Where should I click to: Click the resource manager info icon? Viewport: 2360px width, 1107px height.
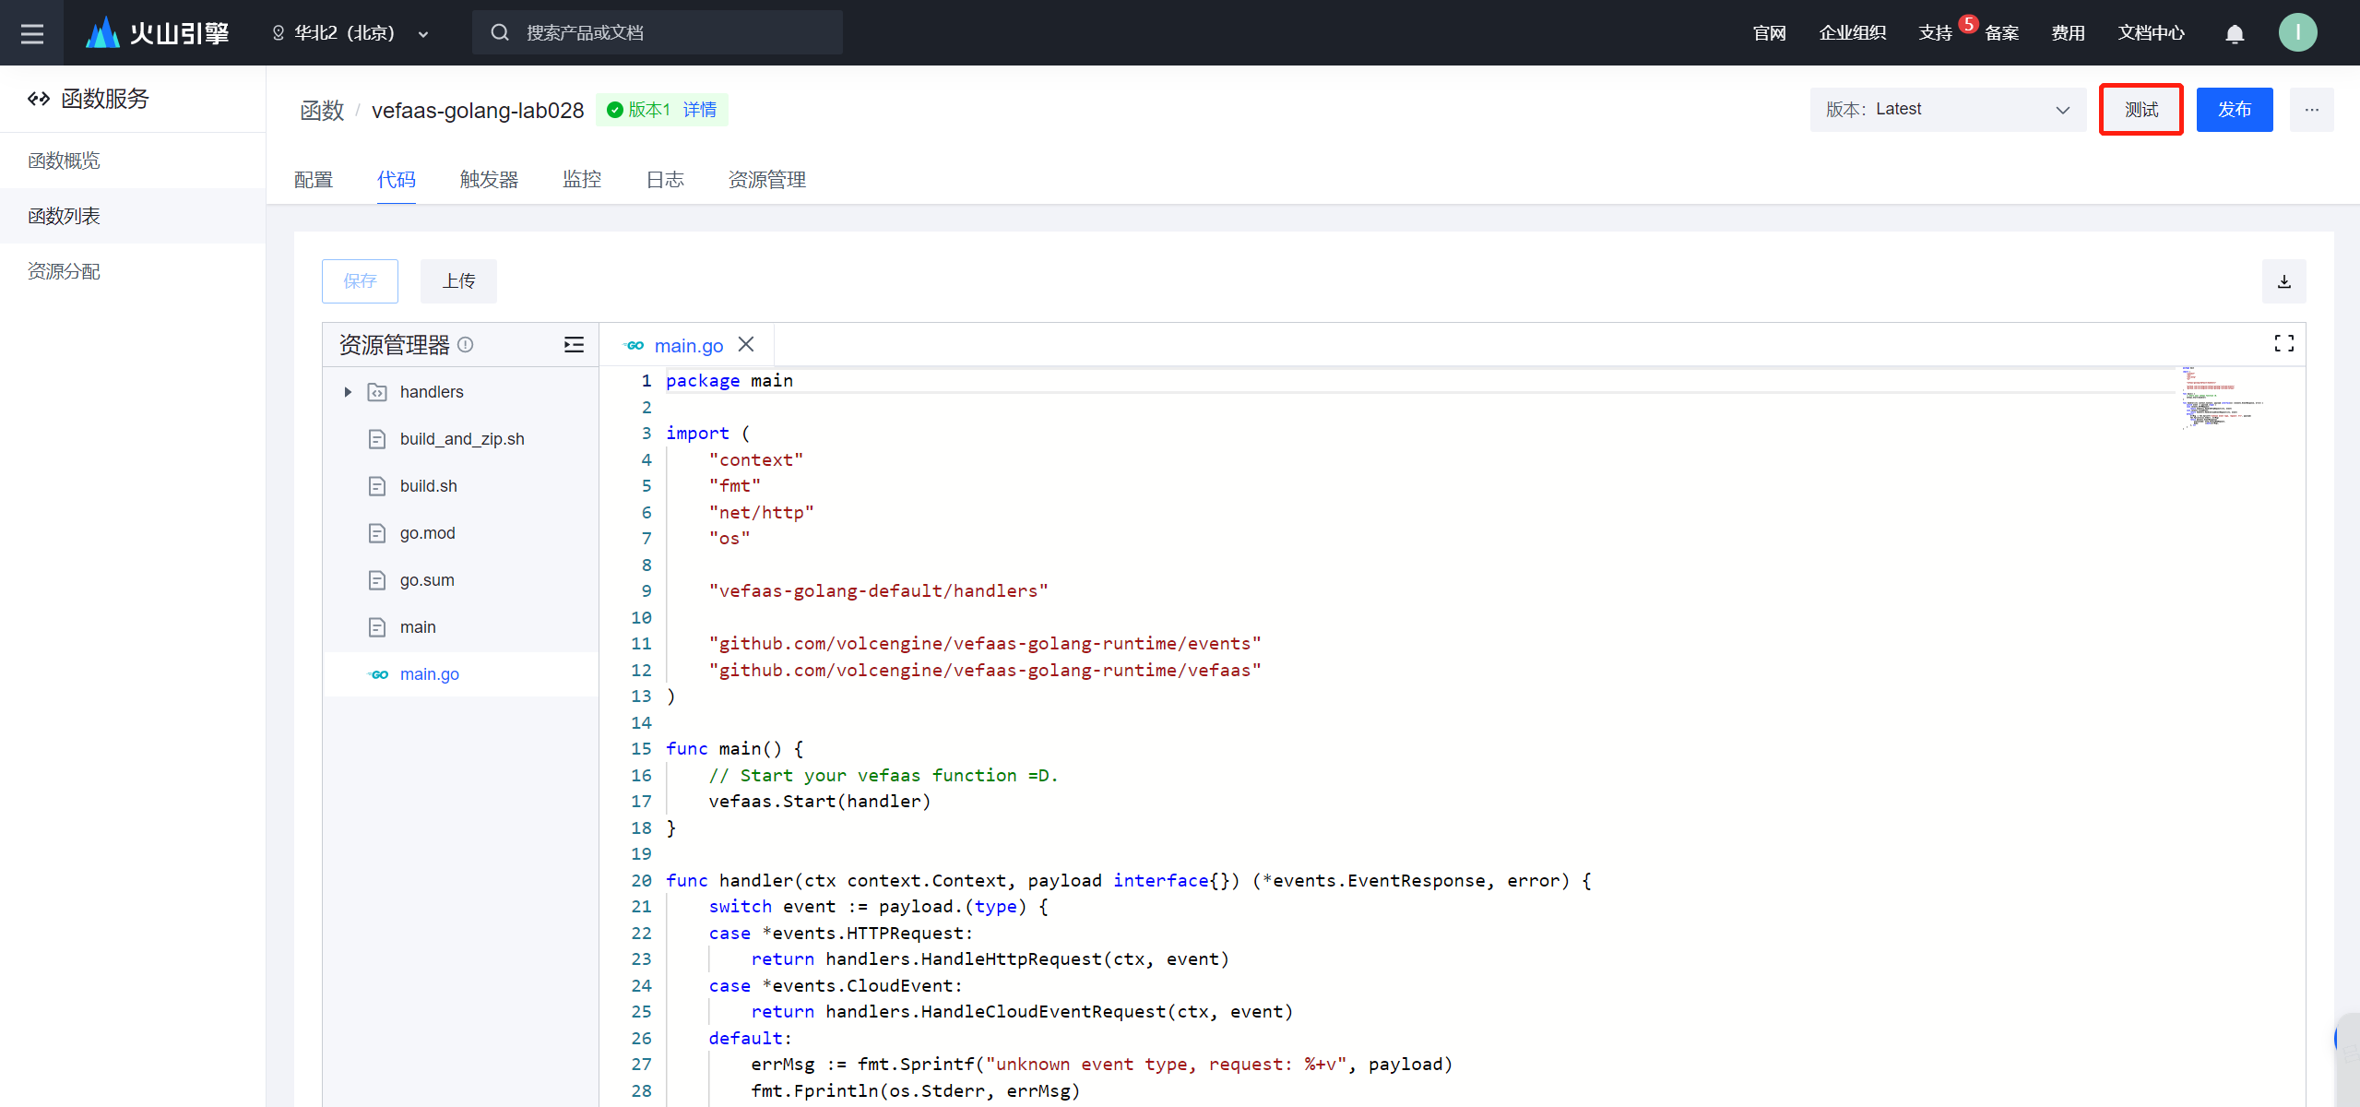click(466, 345)
